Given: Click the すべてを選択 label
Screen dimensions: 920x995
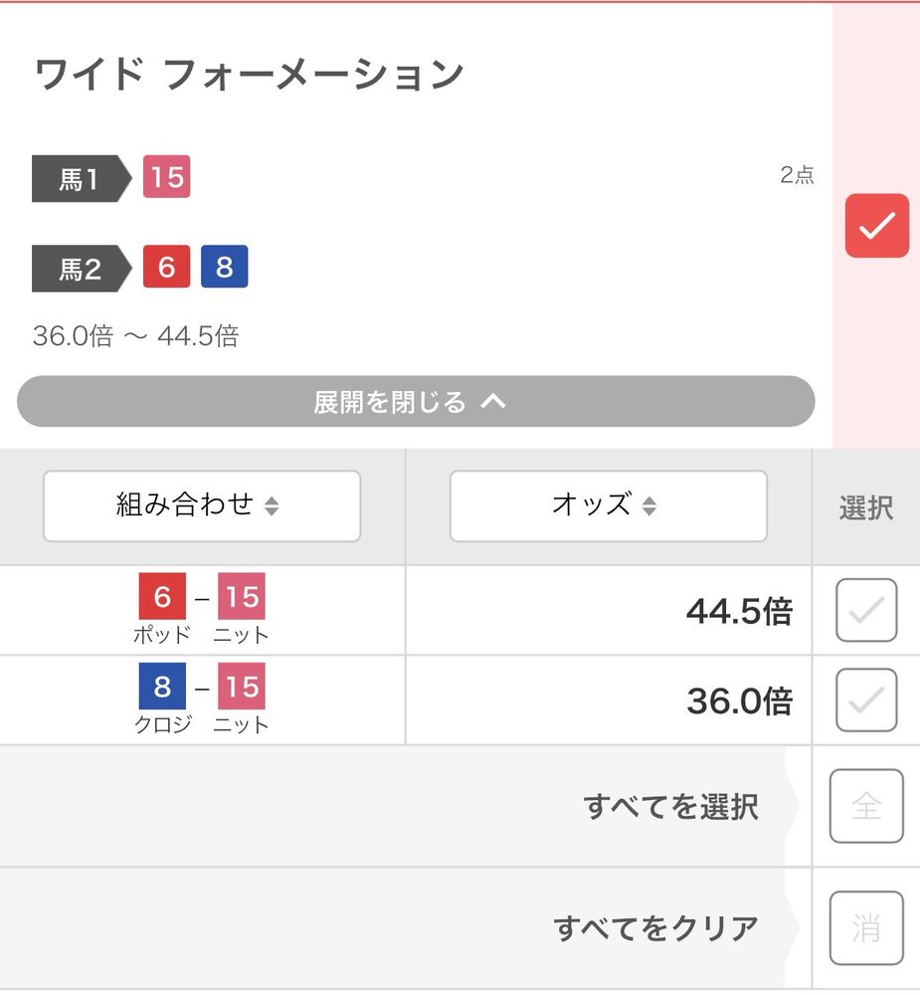Looking at the screenshot, I should click(x=670, y=807).
